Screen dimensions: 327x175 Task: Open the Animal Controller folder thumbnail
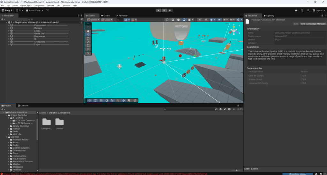point(47,124)
